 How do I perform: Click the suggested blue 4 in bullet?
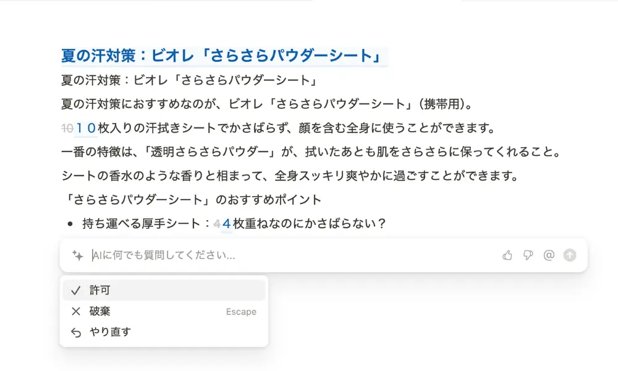click(226, 224)
